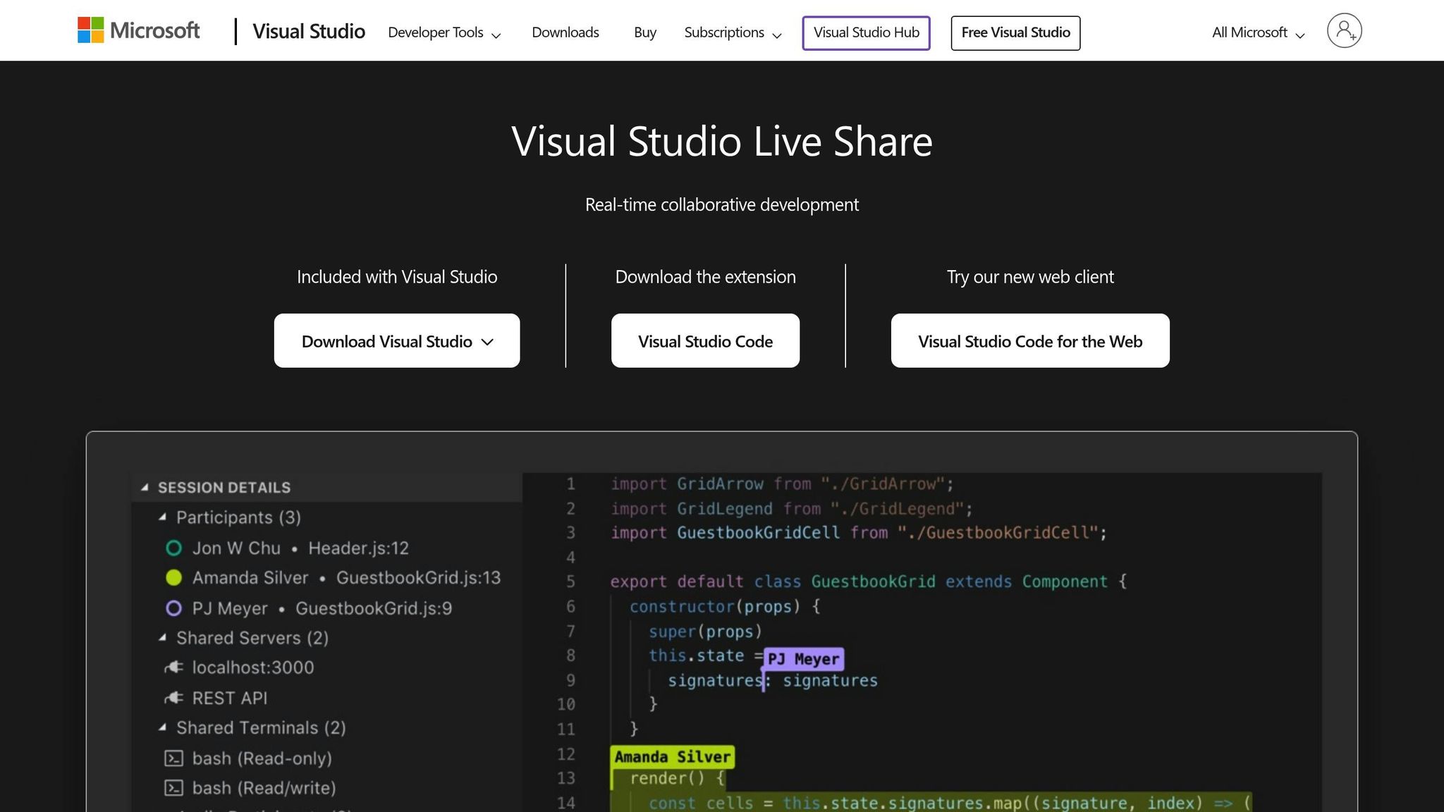Open the Downloads menu item
Image resolution: width=1444 pixels, height=812 pixels.
tap(565, 32)
